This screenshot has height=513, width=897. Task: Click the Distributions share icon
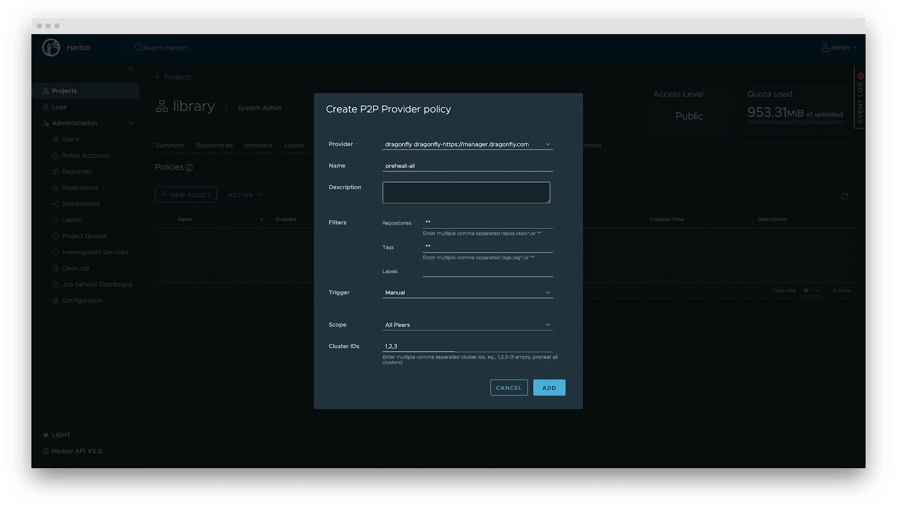(x=54, y=203)
